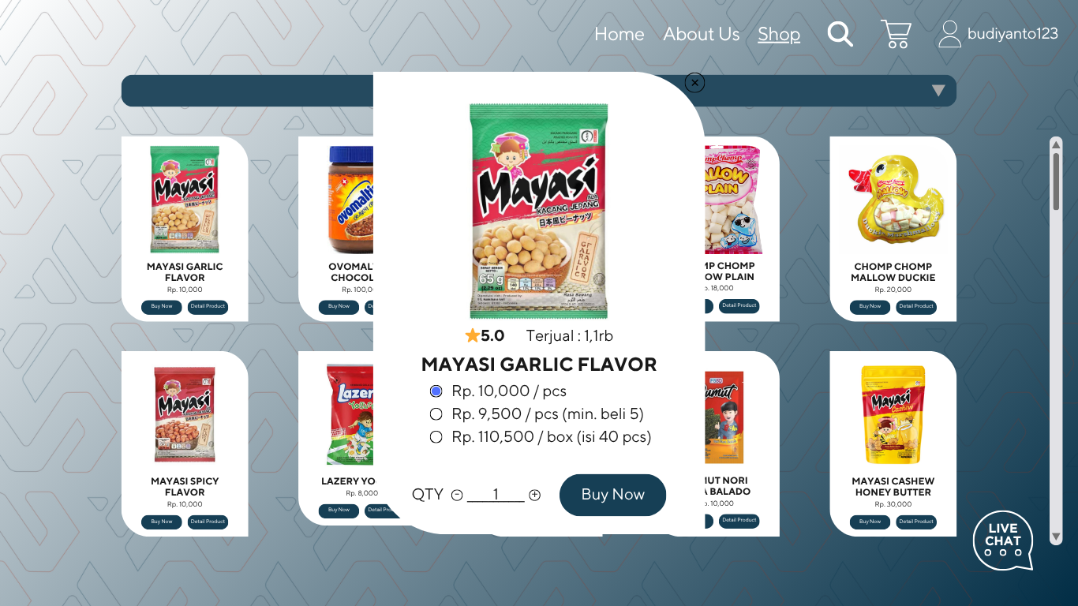Open the About Us page
Image resolution: width=1078 pixels, height=606 pixels.
coord(702,34)
